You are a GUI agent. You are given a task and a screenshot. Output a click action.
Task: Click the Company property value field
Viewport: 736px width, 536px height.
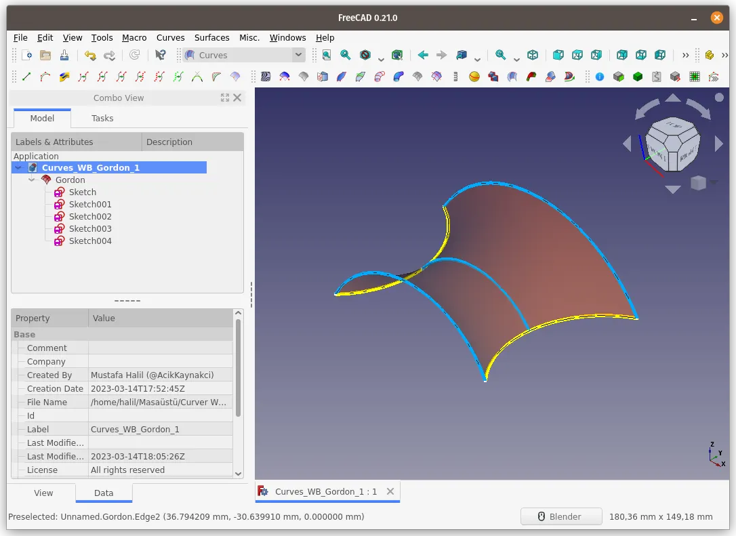(x=161, y=361)
